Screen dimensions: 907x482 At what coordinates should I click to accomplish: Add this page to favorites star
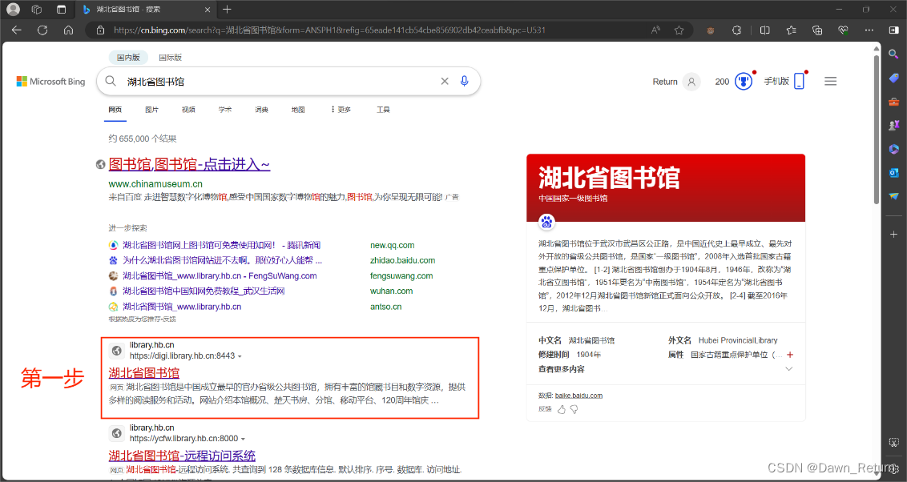click(x=679, y=30)
